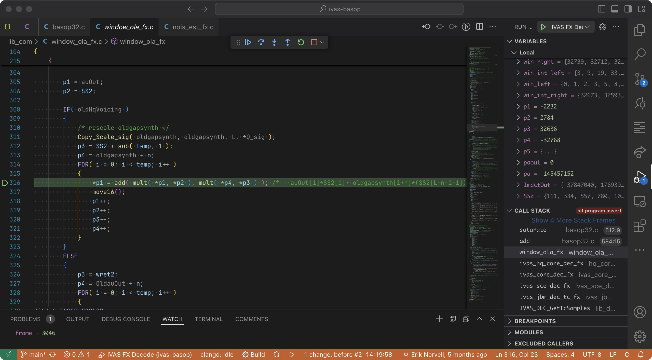This screenshot has width=652, height=360.
Task: Expand the win_right variable
Action: 518,62
